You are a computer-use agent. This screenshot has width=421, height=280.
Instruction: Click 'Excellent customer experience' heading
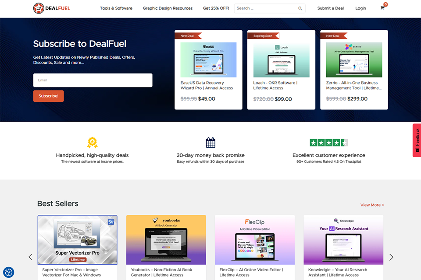[328, 155]
